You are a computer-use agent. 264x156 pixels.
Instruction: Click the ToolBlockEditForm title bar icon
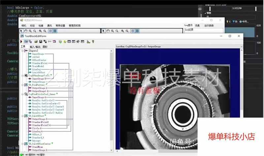pos(22,36)
